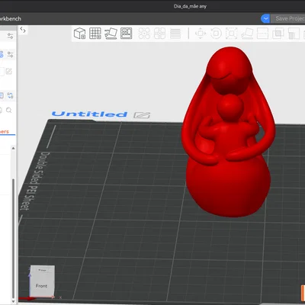The width and height of the screenshot is (305, 305).
Task: Edit the Untitled plate name
Action: [142, 115]
